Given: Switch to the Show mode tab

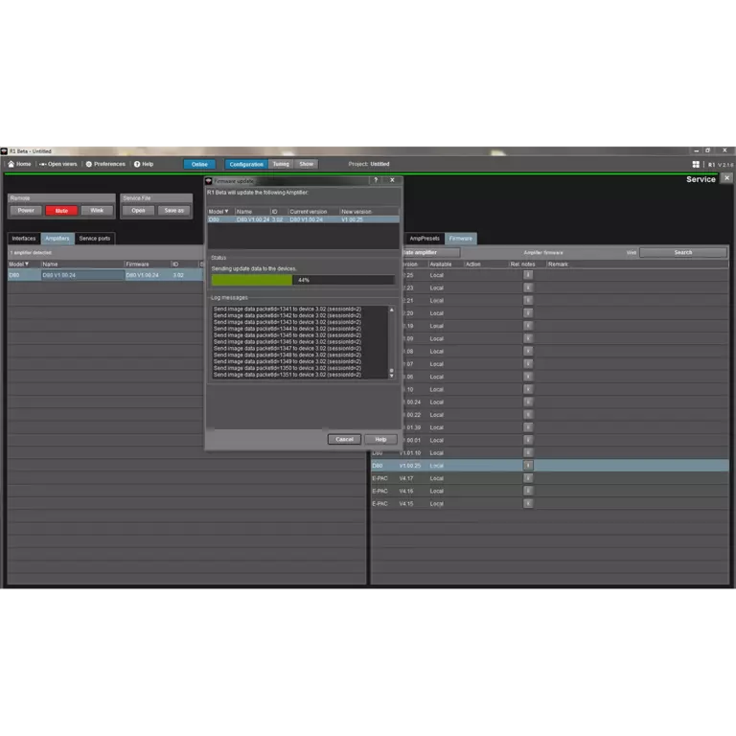Looking at the screenshot, I should (x=307, y=164).
